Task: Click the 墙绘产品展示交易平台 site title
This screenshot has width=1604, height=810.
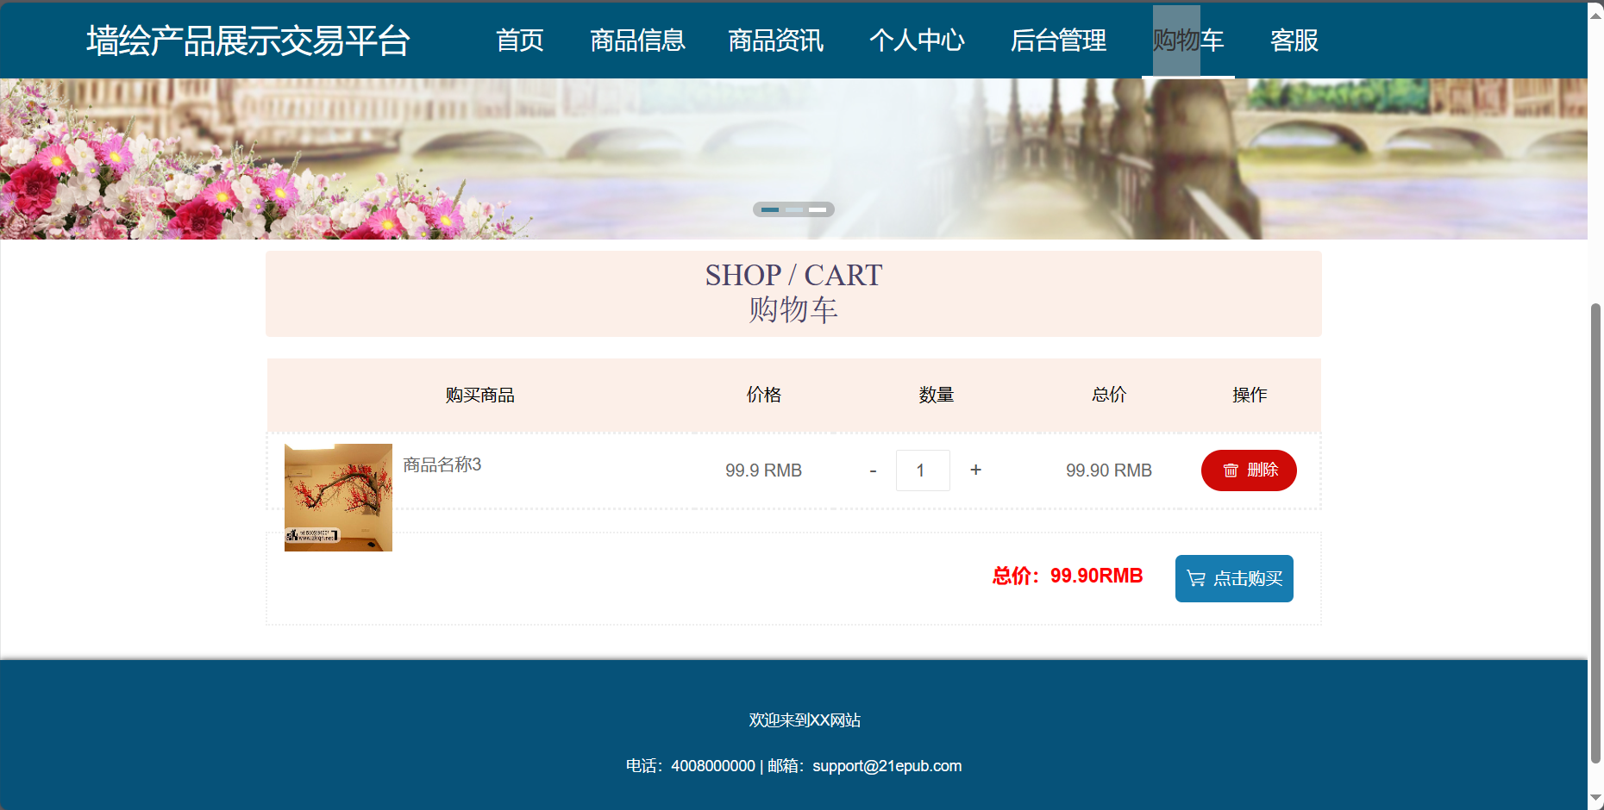Action: tap(248, 40)
